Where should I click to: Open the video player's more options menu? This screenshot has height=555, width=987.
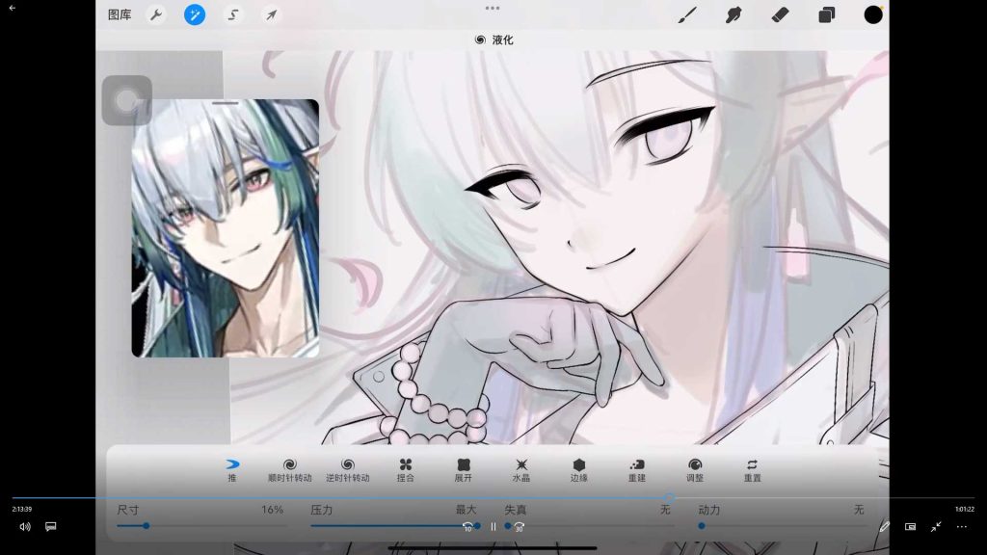(x=961, y=527)
